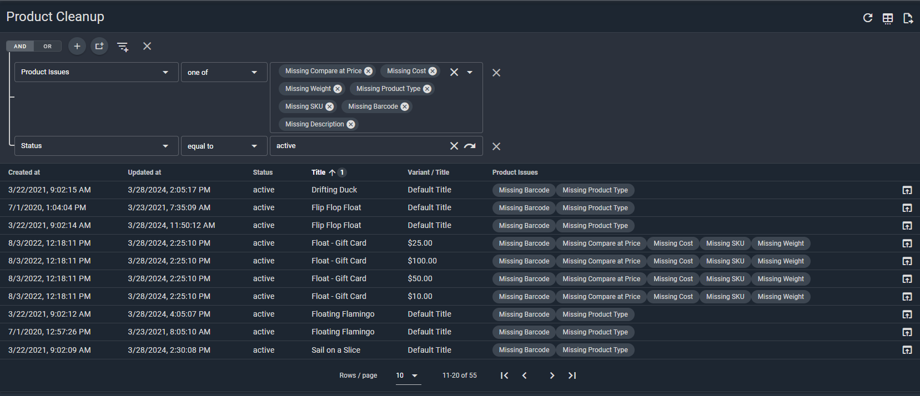This screenshot has width=920, height=396.
Task: Change the rows per page dropdown
Action: click(x=407, y=375)
